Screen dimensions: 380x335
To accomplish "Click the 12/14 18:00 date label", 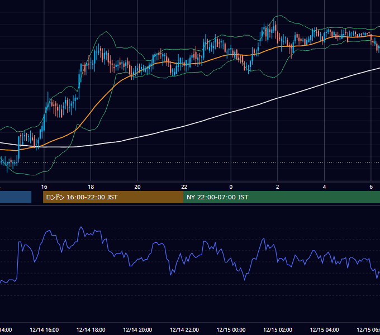I will click(91, 329).
